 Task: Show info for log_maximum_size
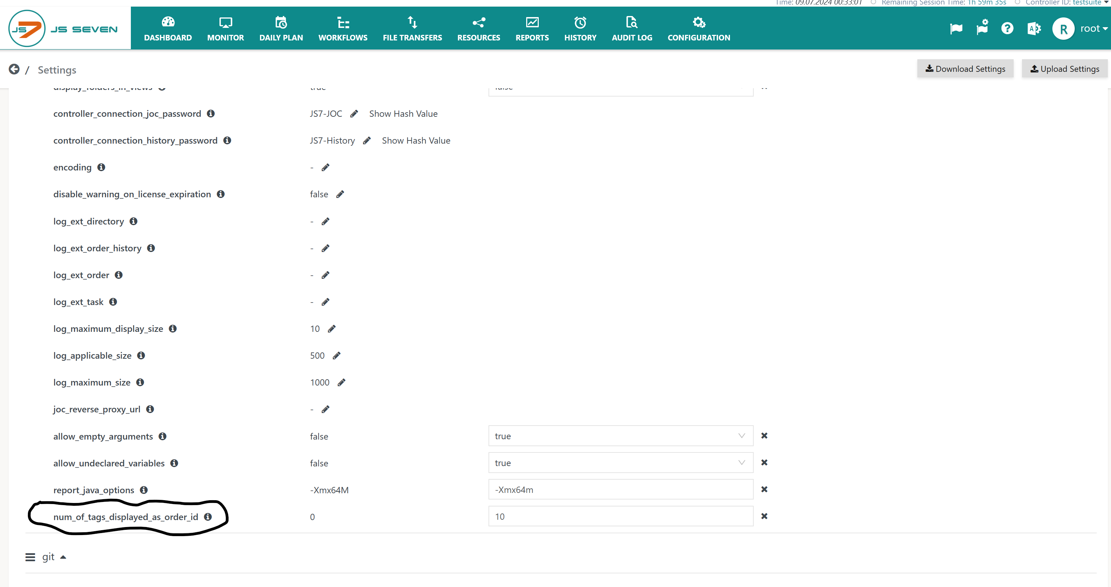click(140, 382)
